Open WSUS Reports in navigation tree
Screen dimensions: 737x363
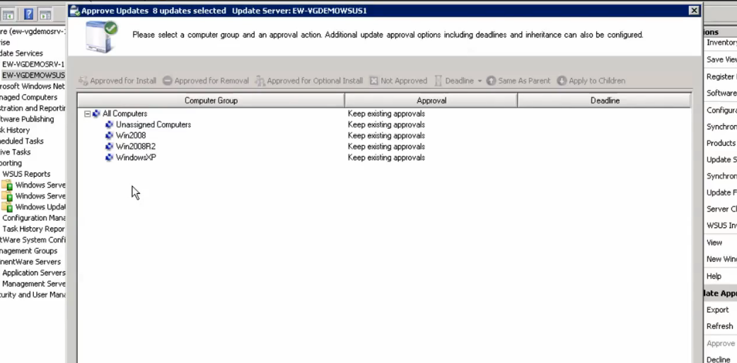[26, 174]
